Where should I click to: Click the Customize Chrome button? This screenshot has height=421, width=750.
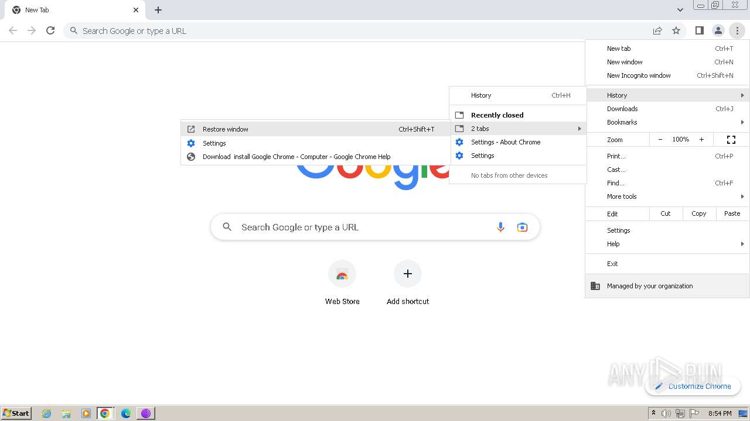[693, 386]
